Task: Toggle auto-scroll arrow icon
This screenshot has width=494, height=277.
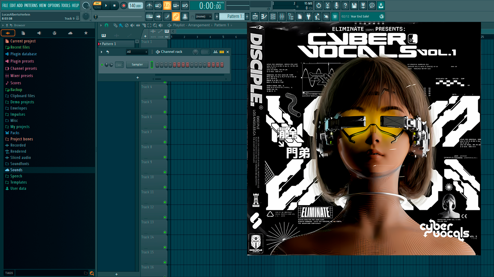Action: point(158,16)
